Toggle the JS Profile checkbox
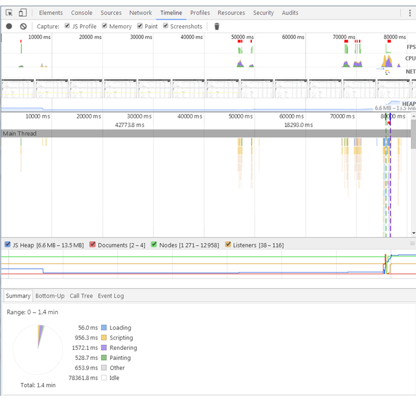The image size is (416, 399). [67, 26]
